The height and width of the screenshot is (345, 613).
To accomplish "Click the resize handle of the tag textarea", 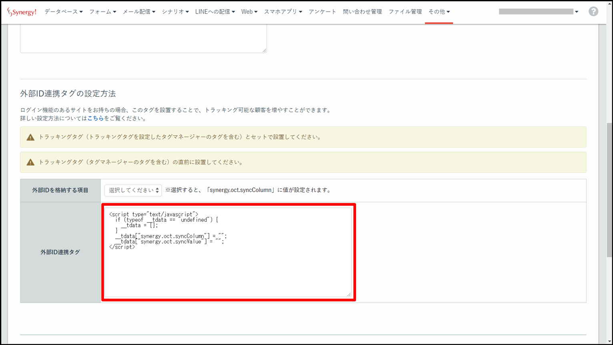I will [x=349, y=295].
